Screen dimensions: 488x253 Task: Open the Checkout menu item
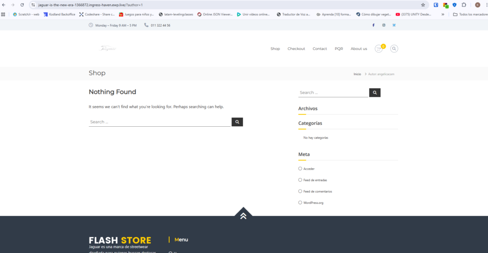[296, 49]
